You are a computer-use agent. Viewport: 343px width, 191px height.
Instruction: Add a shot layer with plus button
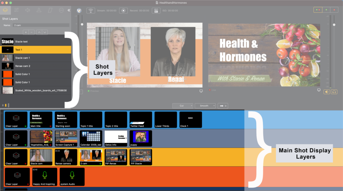click(x=26, y=32)
